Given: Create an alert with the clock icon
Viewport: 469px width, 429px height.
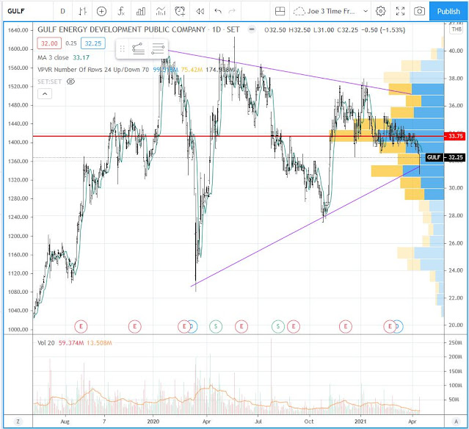Looking at the screenshot, I should click(x=180, y=11).
